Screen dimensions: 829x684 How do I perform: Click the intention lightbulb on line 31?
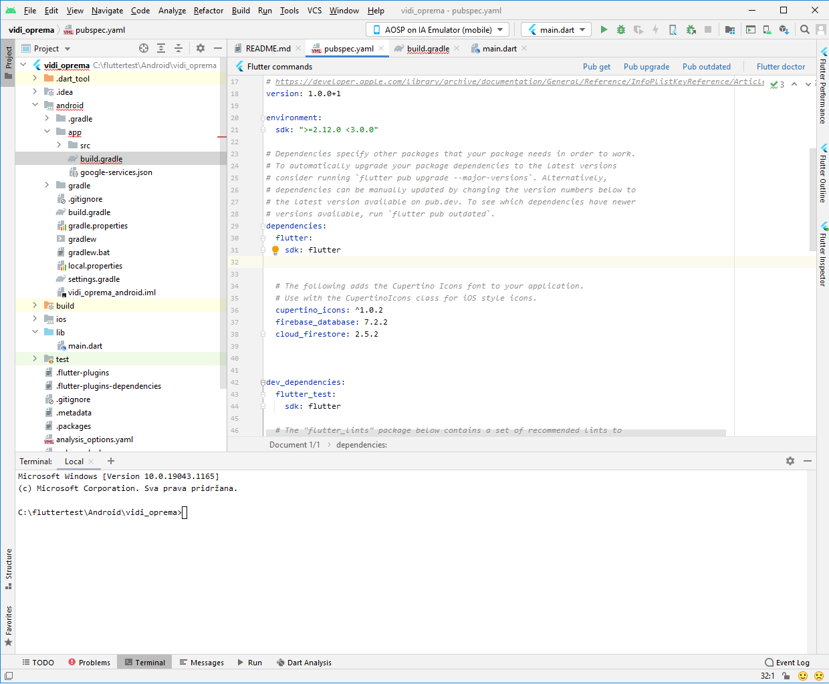(x=275, y=250)
